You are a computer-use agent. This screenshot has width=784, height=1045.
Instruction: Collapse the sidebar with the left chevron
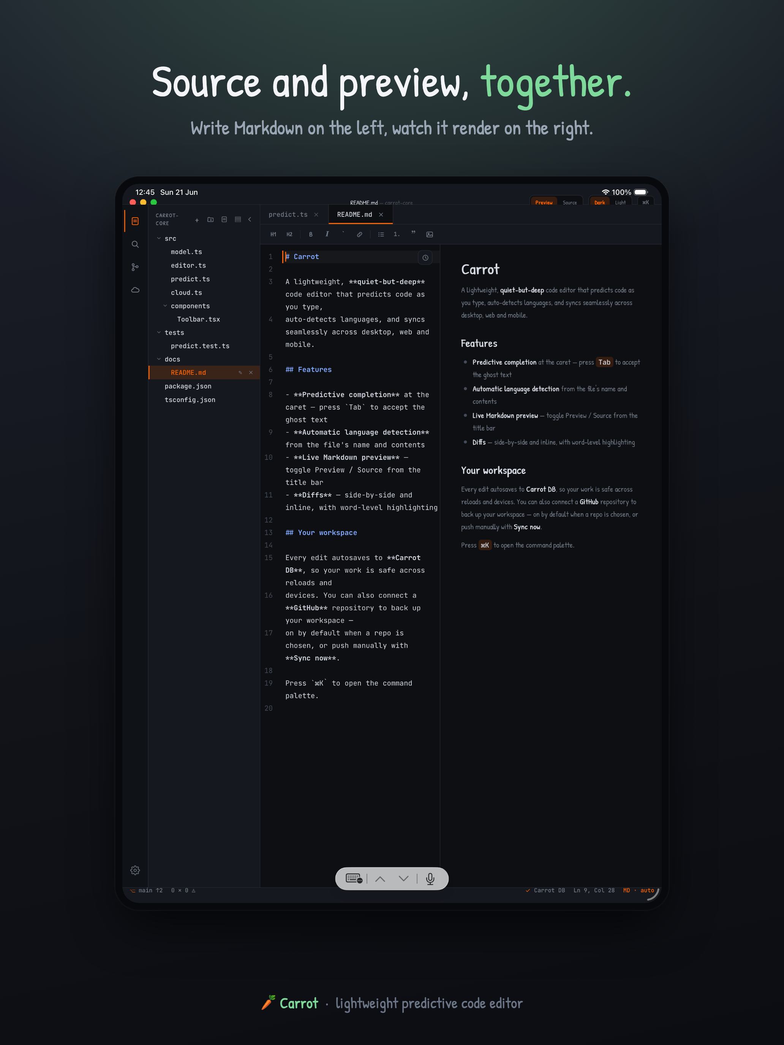(250, 220)
